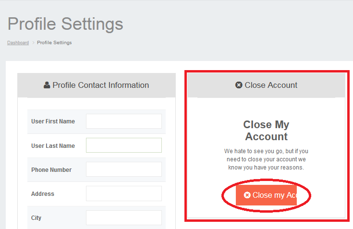353x229 pixels.
Task: Click the Profile Settings page heading
Action: tap(65, 24)
